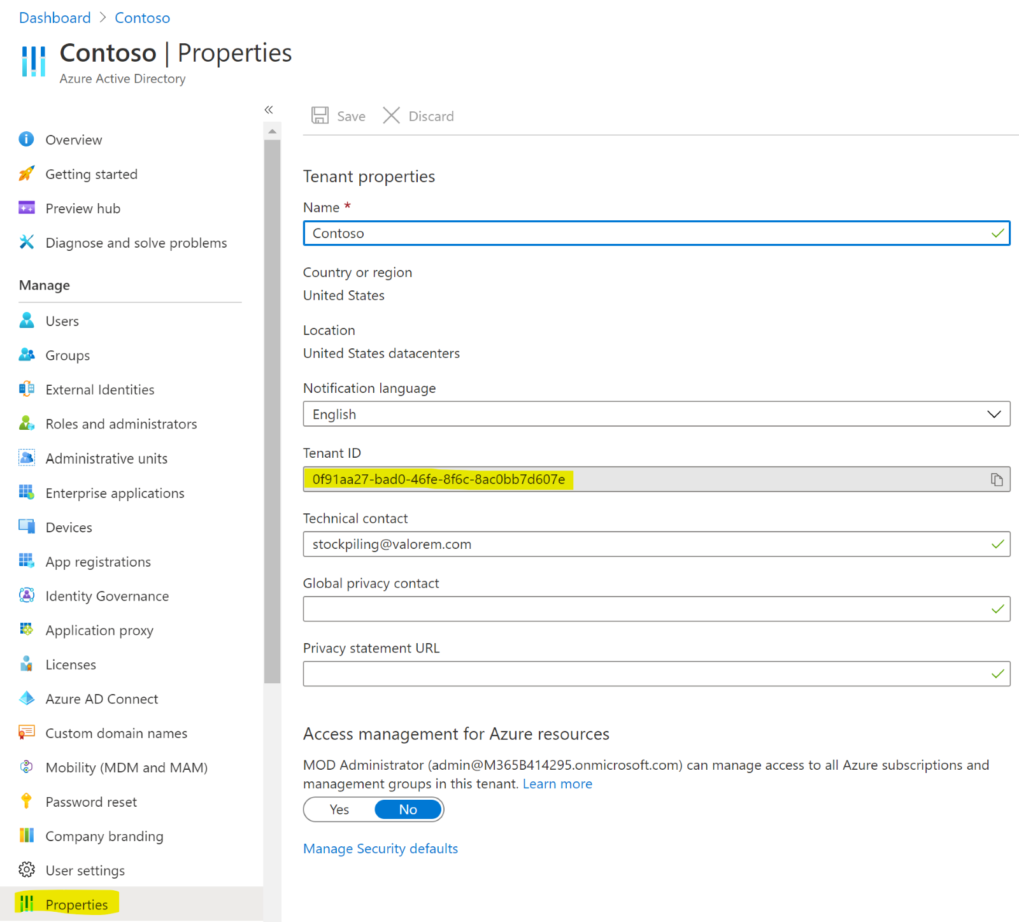Viewport: 1019px width, 922px height.
Task: Click the Save button label
Action: click(351, 117)
